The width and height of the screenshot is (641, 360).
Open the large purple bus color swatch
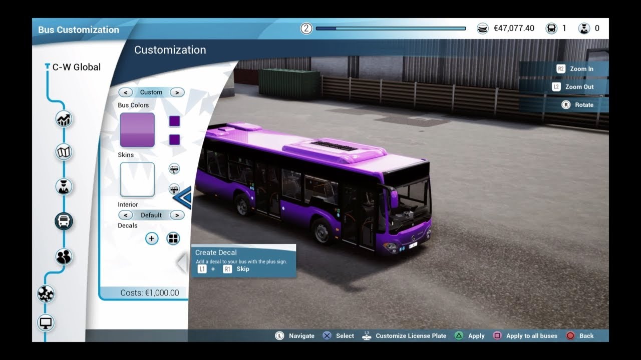coord(137,130)
